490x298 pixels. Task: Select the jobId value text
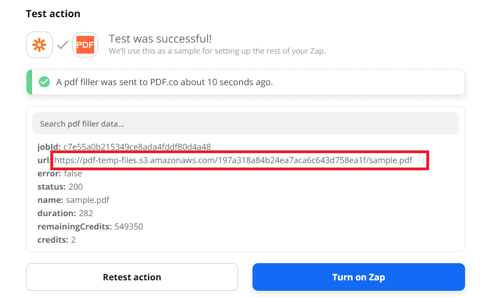[137, 147]
